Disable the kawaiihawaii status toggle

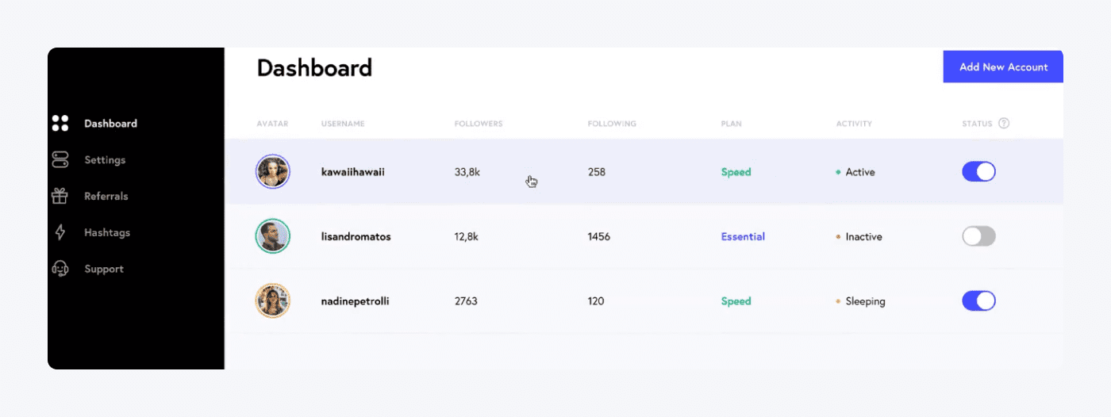[978, 172]
